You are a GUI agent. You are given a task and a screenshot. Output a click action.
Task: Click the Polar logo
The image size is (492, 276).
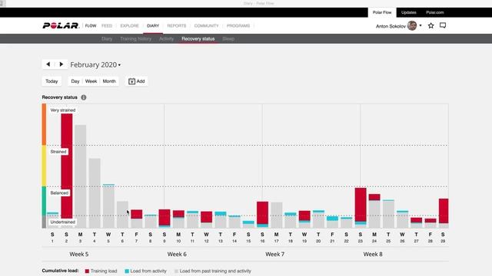coord(61,25)
